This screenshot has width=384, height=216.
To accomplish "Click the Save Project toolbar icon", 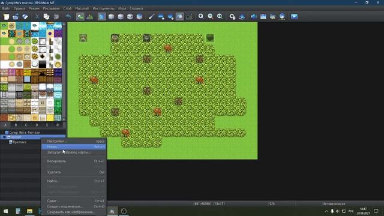I will point(25,17).
